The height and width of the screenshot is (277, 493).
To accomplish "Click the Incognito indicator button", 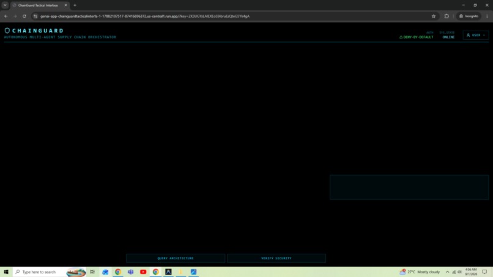I will (469, 16).
